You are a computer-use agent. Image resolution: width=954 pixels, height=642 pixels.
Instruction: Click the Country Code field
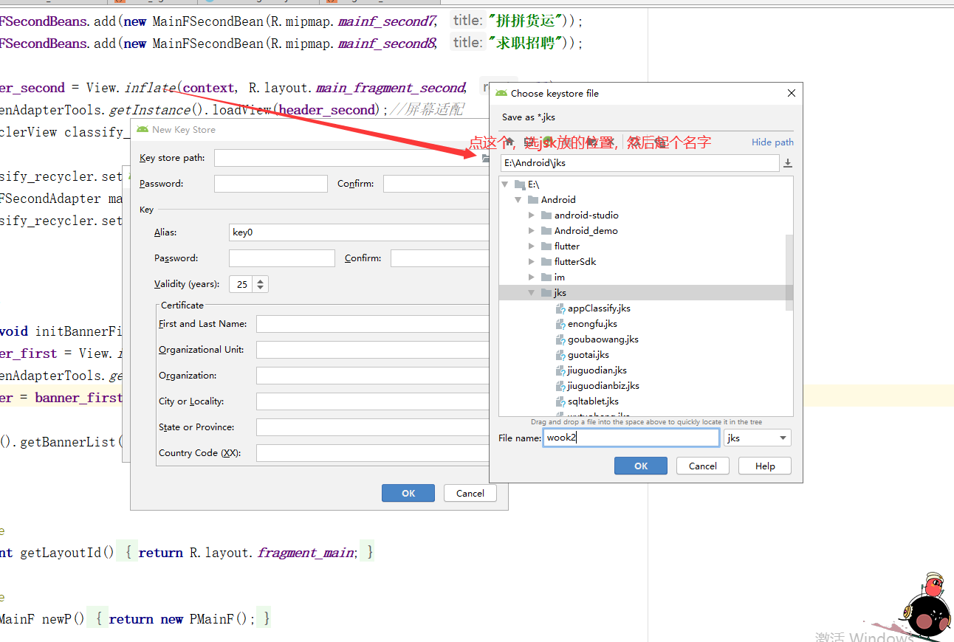[373, 453]
